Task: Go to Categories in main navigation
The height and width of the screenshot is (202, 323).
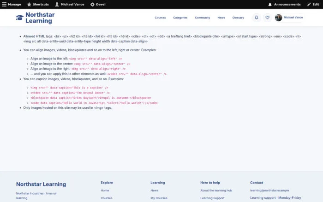Action: tap(180, 18)
